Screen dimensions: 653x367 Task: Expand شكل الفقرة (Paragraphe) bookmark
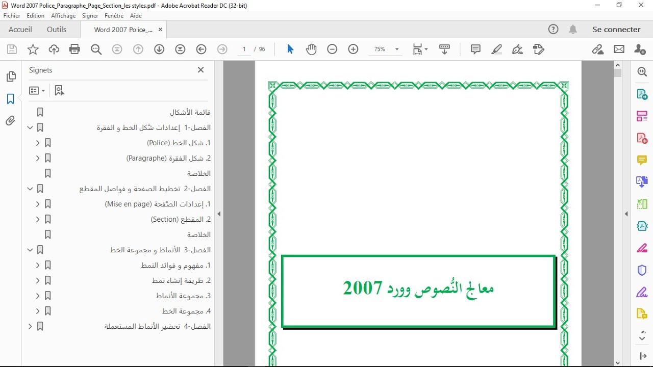(38, 158)
